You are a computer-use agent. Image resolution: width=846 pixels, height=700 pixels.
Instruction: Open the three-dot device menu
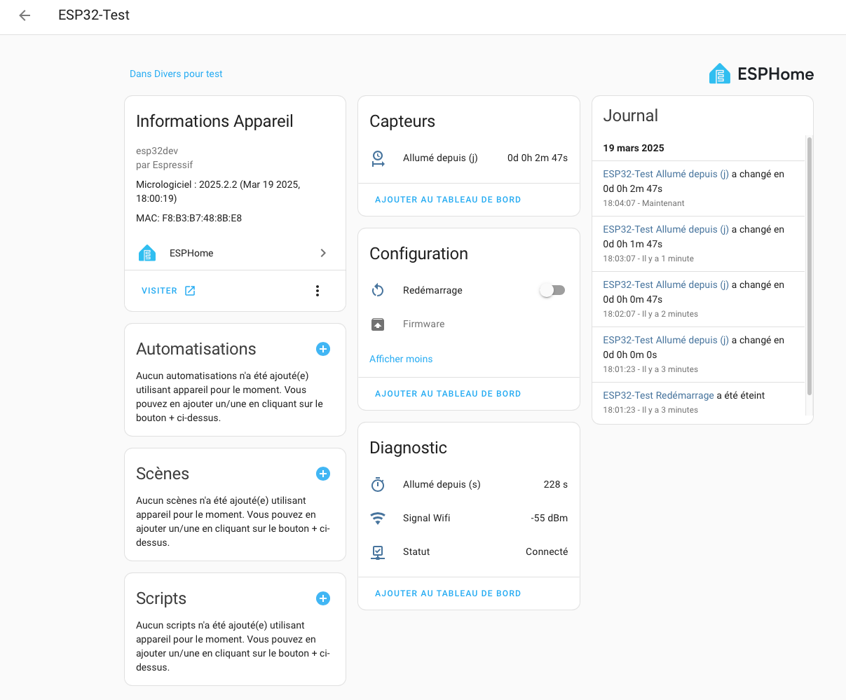pos(318,291)
